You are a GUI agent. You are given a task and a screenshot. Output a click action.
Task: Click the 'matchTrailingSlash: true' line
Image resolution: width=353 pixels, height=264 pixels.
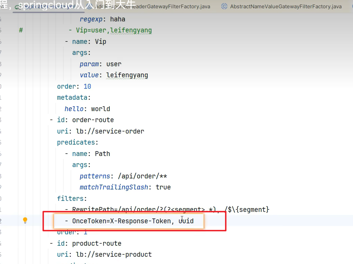125,187
